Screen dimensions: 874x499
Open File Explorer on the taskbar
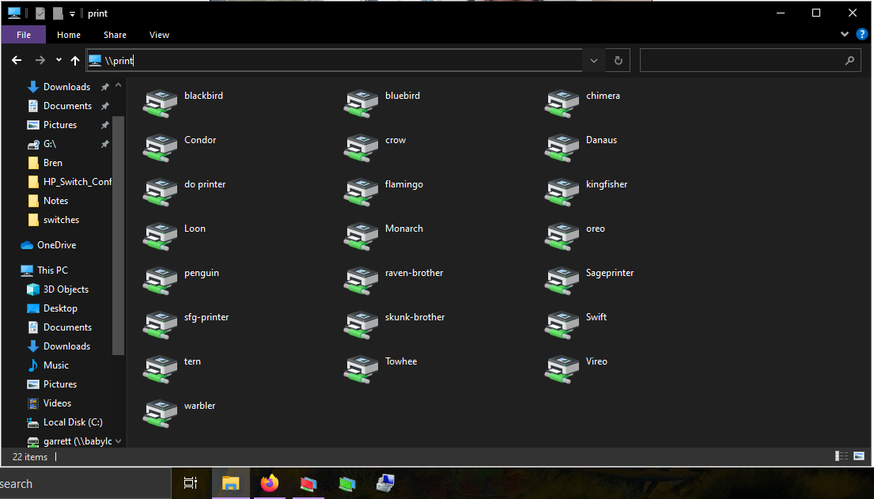(x=231, y=483)
